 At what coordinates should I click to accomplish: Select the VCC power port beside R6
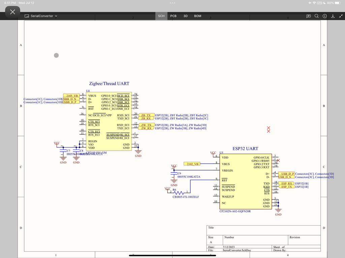[167, 189]
